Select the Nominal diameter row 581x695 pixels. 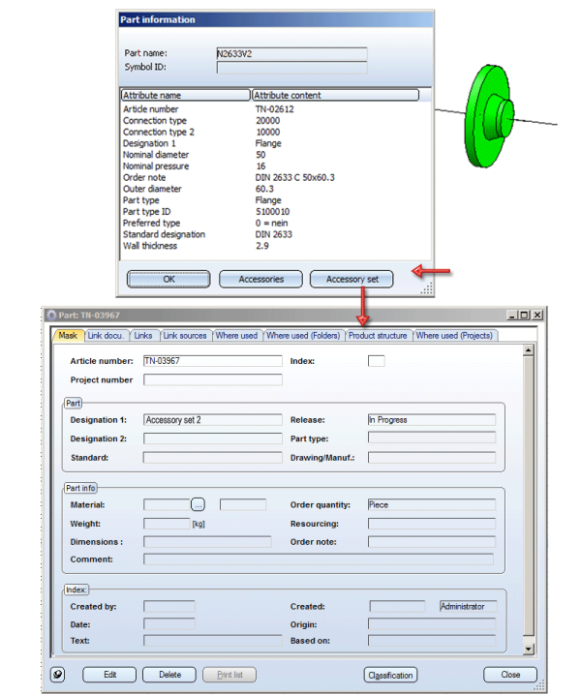275,155
